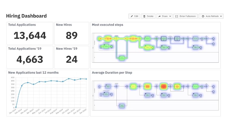Click the Average Duration per Step heading
227x137 pixels.
coord(112,73)
